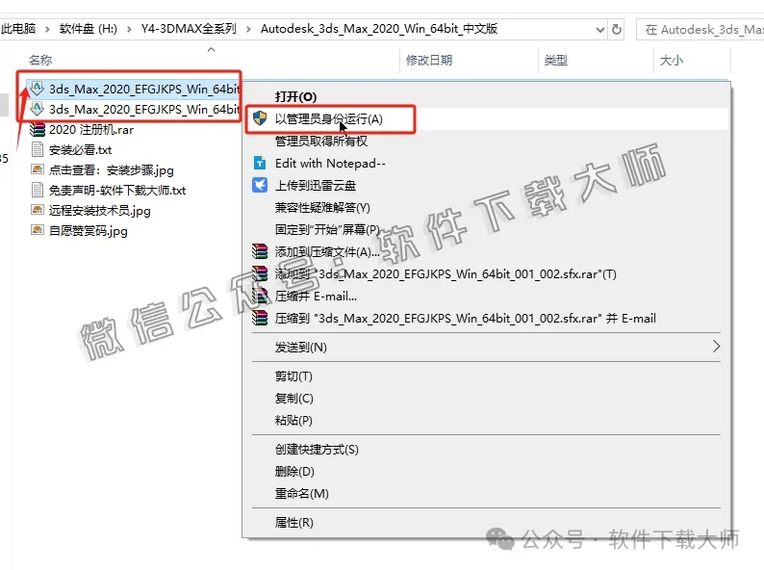Choose 上传到迅雷云盘
Screen dimensions: 764x570
point(316,185)
